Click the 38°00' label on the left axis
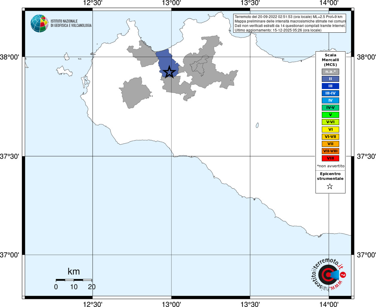The image size is (376, 307). click(10, 57)
